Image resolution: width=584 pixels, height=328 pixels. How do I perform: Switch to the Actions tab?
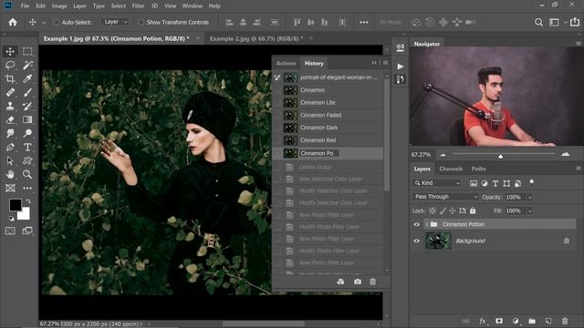[x=286, y=63]
